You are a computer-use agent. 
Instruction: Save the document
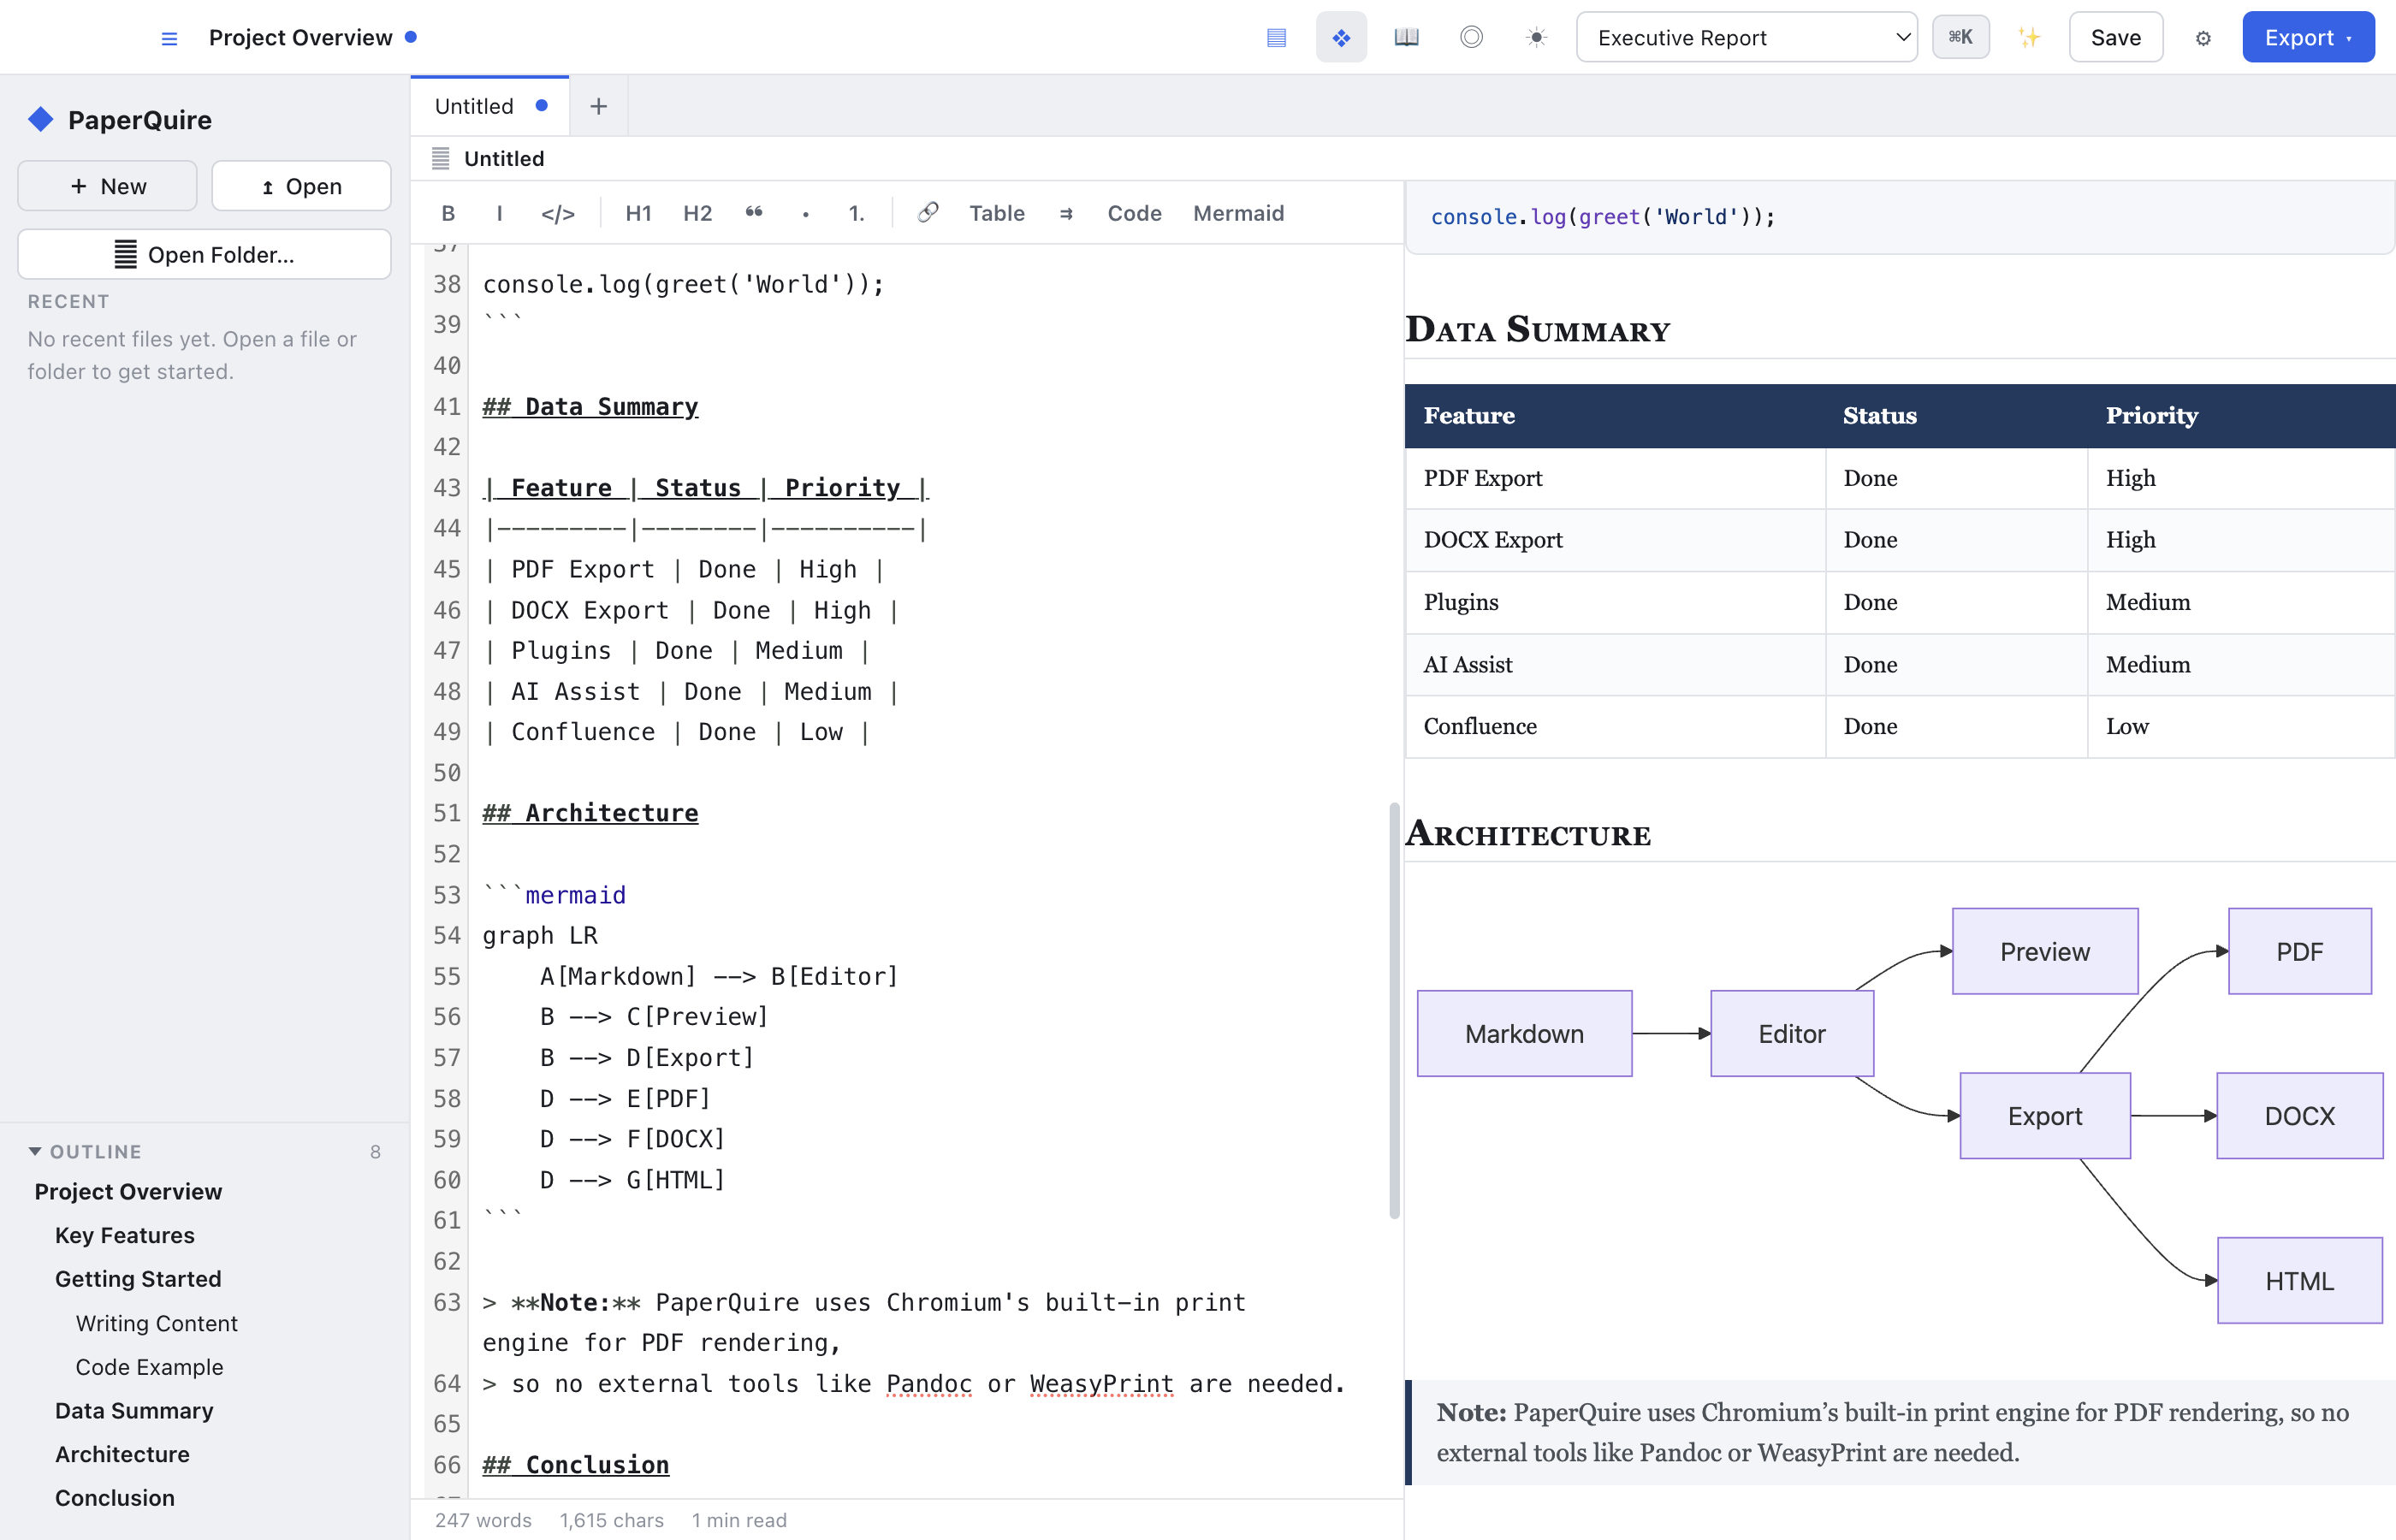click(2115, 38)
